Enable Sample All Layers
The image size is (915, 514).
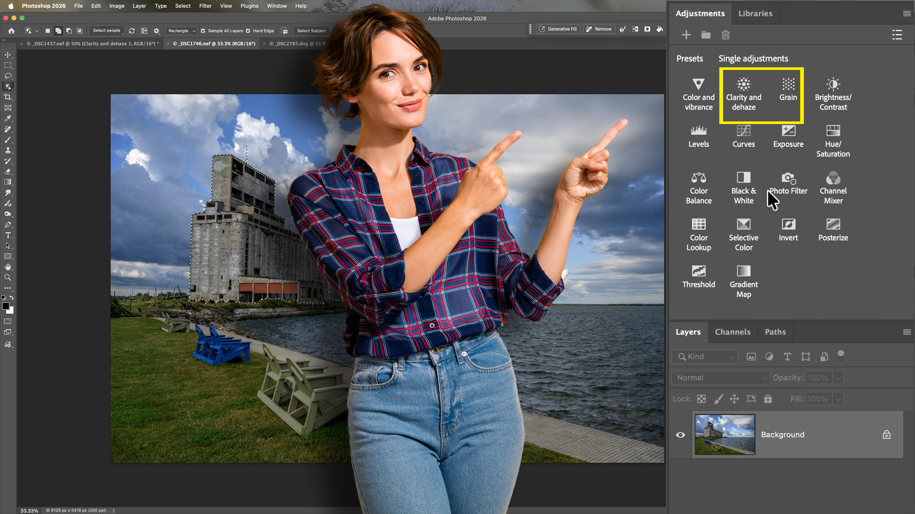pos(203,31)
